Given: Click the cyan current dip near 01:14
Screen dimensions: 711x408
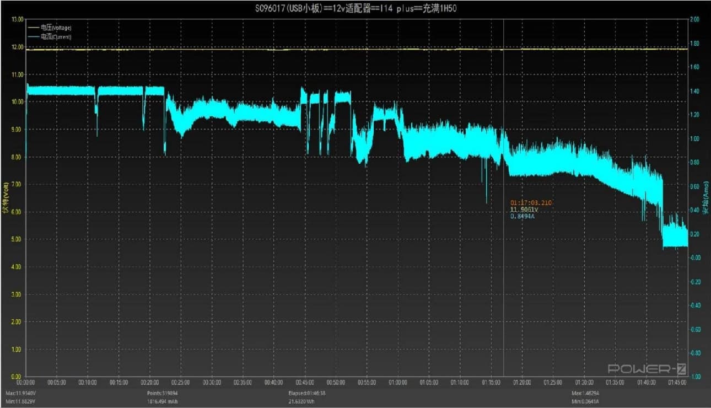Looking at the screenshot, I should point(486,181).
